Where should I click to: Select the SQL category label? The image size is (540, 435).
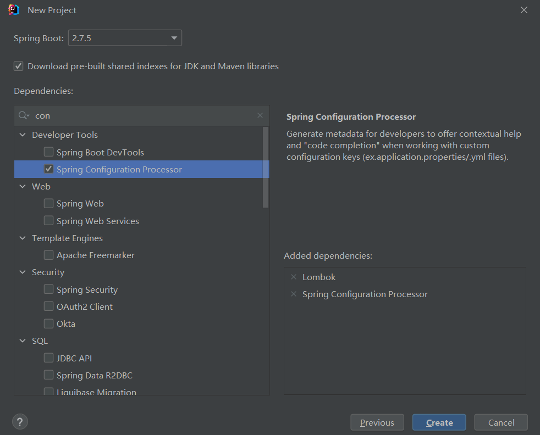point(40,341)
